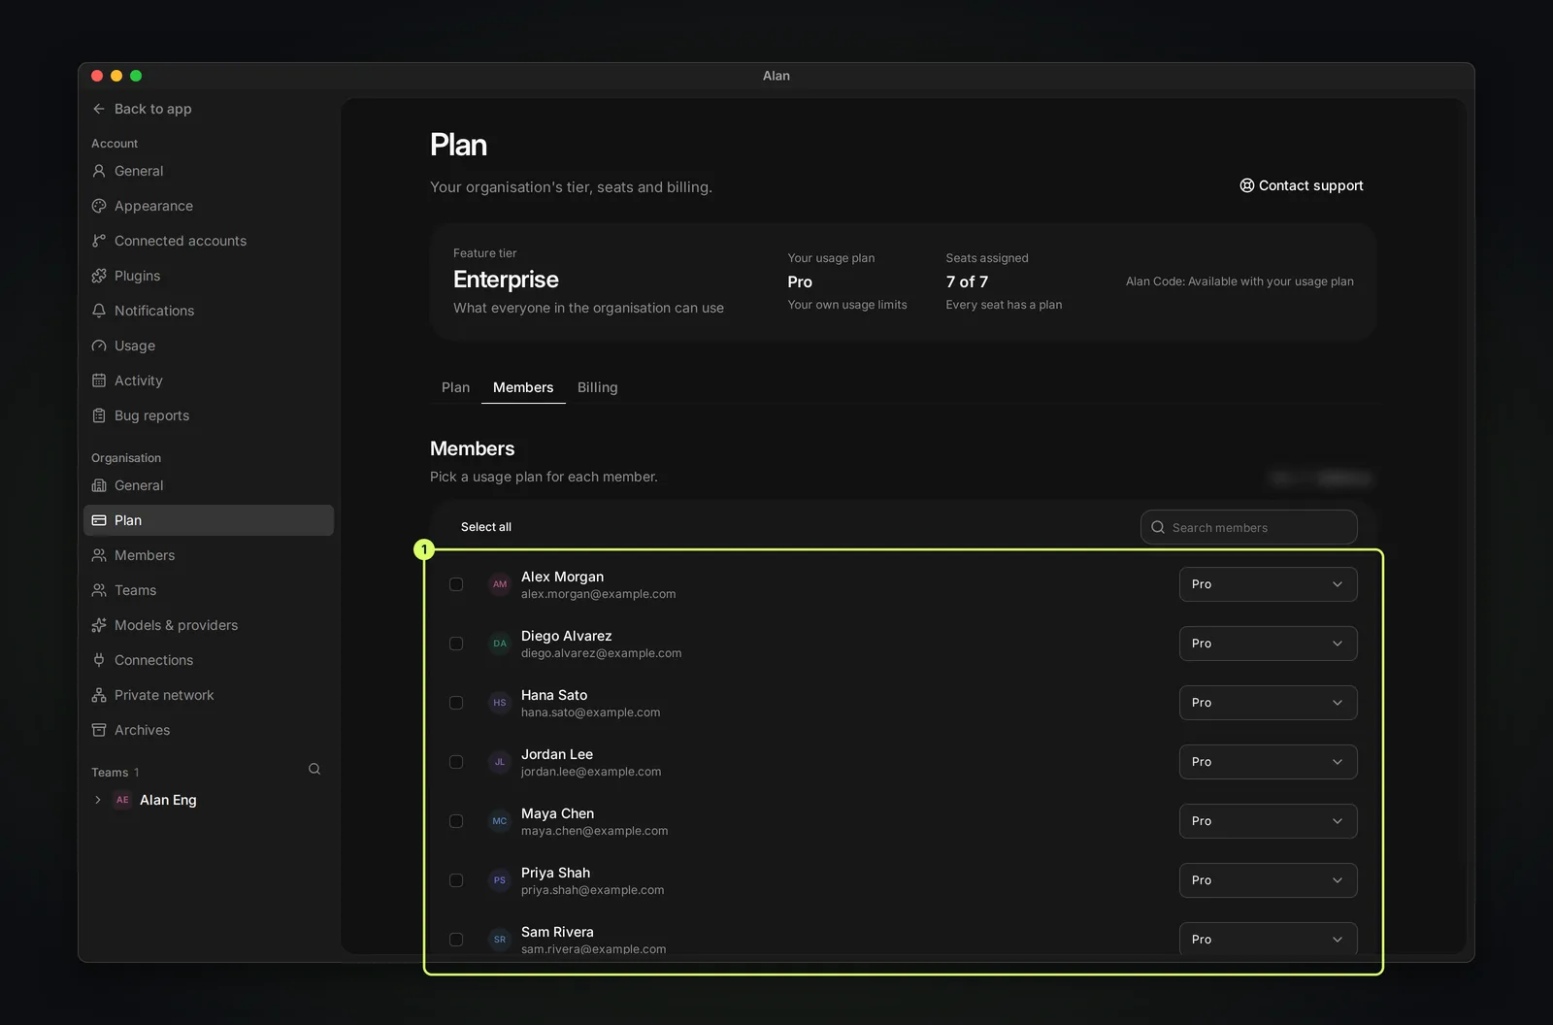Check the box for Jordan Lee

tap(456, 762)
